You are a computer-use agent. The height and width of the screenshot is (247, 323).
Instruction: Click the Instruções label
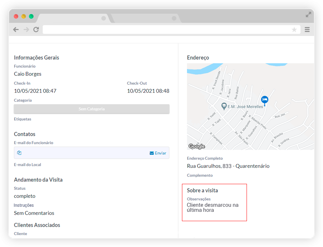point(24,205)
